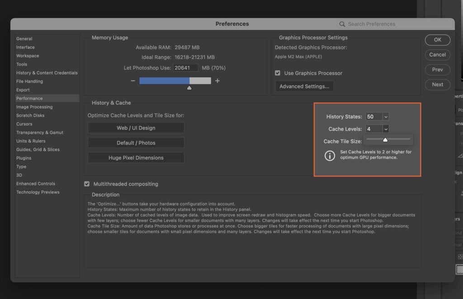Switch to Transparency & Gamut preferences
463x299 pixels.
[41, 132]
